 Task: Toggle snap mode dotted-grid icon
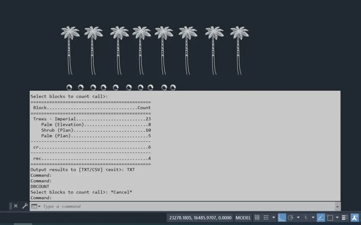266,217
